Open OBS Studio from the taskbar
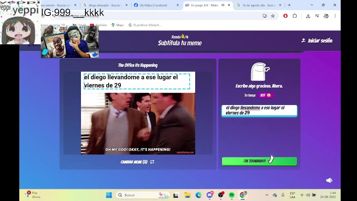 click(221, 195)
